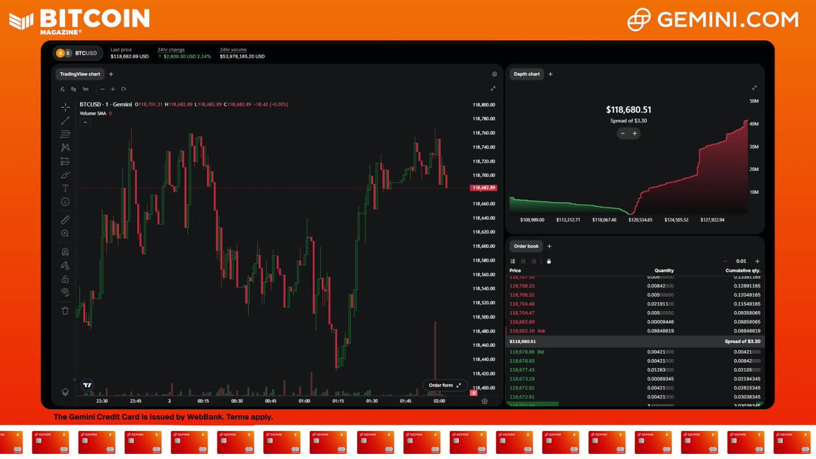The image size is (816, 459).
Task: Select ask price 118,706.33
Action: click(522, 286)
